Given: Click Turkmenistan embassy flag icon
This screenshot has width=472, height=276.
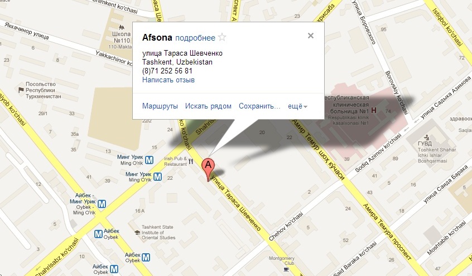Looking at the screenshot, I should pos(21,90).
